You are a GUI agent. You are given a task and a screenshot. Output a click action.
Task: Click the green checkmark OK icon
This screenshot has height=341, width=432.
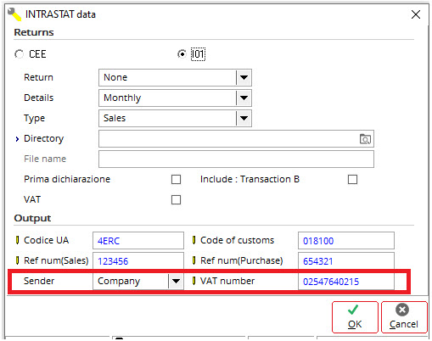pyautogui.click(x=353, y=310)
